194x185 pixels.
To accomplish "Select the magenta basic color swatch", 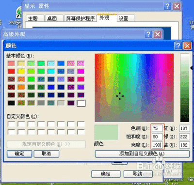I will click(x=81, y=71).
